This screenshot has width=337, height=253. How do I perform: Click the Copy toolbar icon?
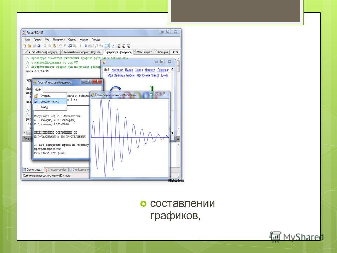click(49, 46)
